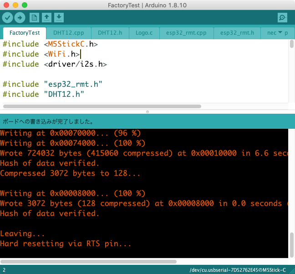Click the code editor vertical scrollbar
Image resolution: width=295 pixels, height=274 pixels.
tap(292, 44)
